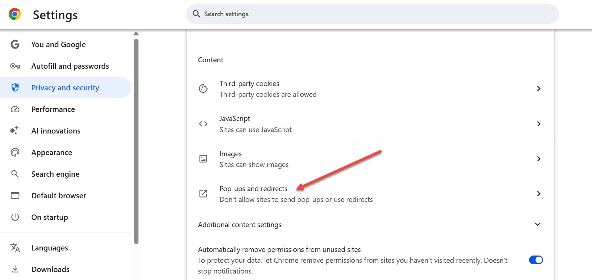
Task: Click the Third-party cookies row title
Action: [249, 83]
